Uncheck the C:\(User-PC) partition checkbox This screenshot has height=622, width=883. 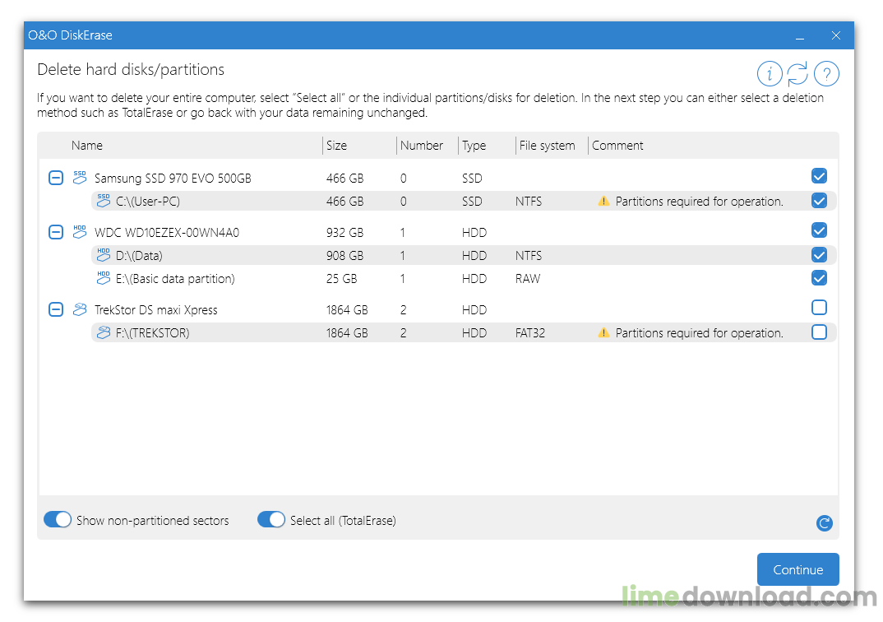point(820,201)
